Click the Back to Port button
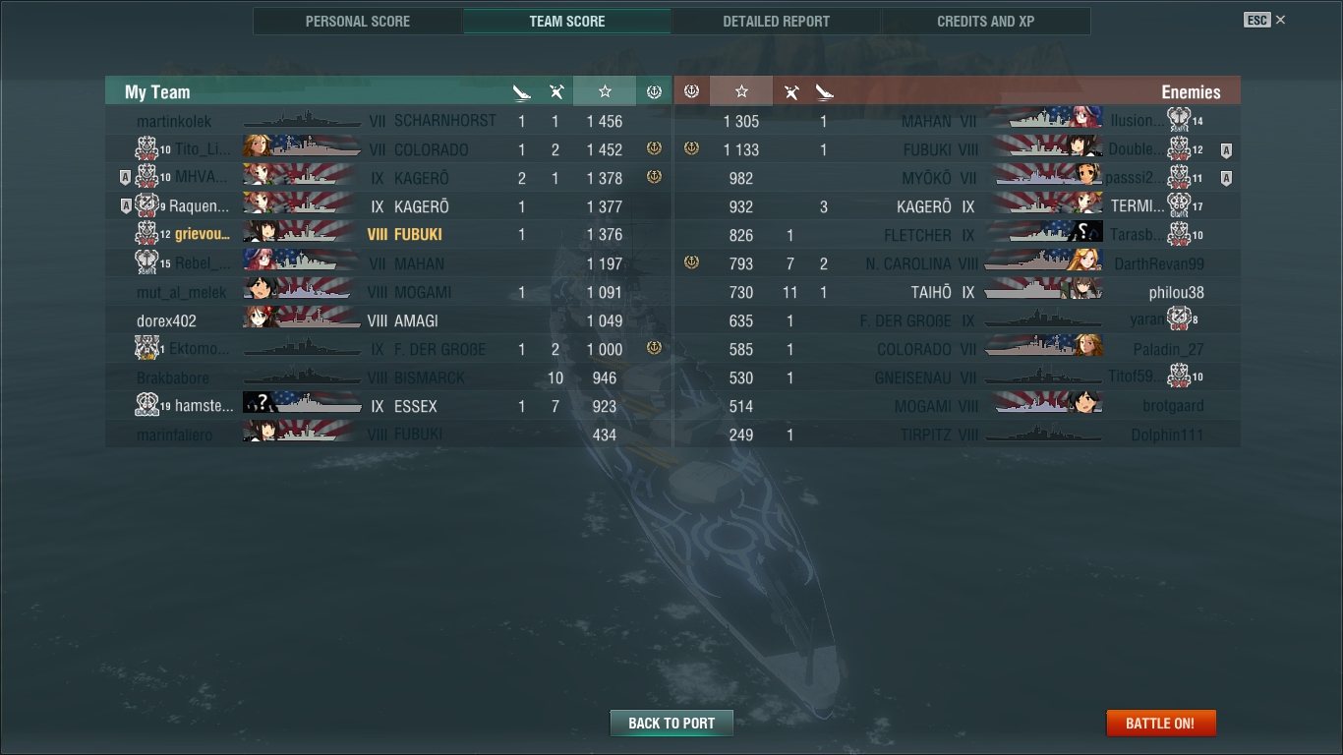Viewport: 1343px width, 755px height. point(671,723)
